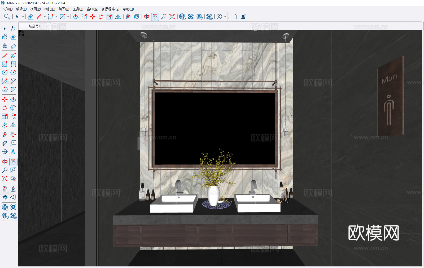Open Extension Warehouse from the top toolbar
Image resolution: width=424 pixels, height=268 pixels.
[191, 17]
